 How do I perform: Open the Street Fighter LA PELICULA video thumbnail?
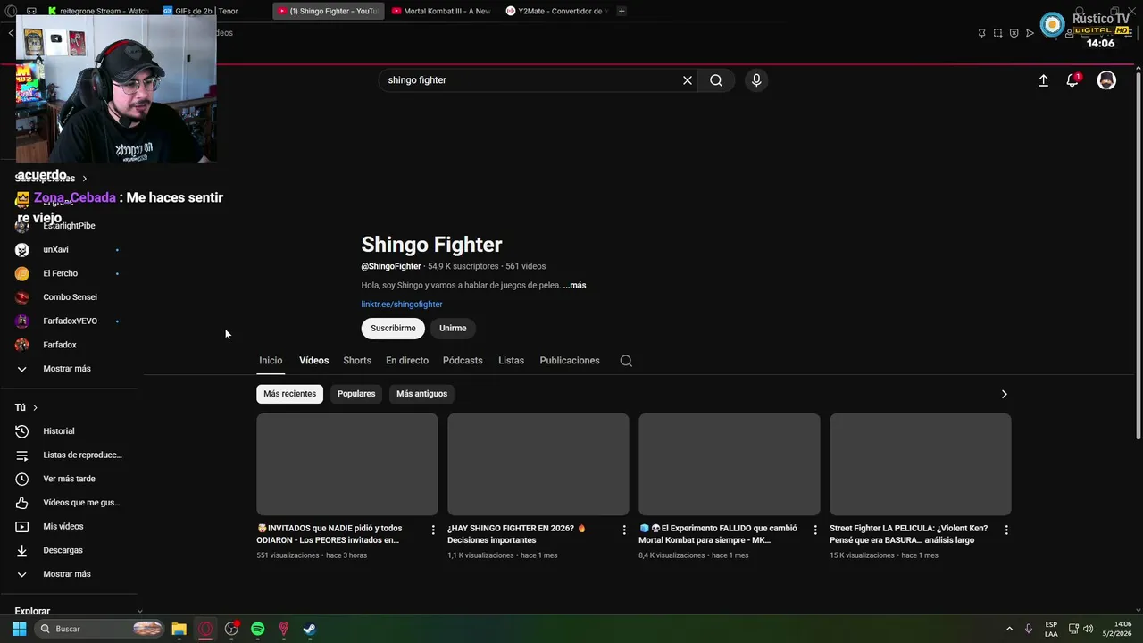(x=921, y=464)
